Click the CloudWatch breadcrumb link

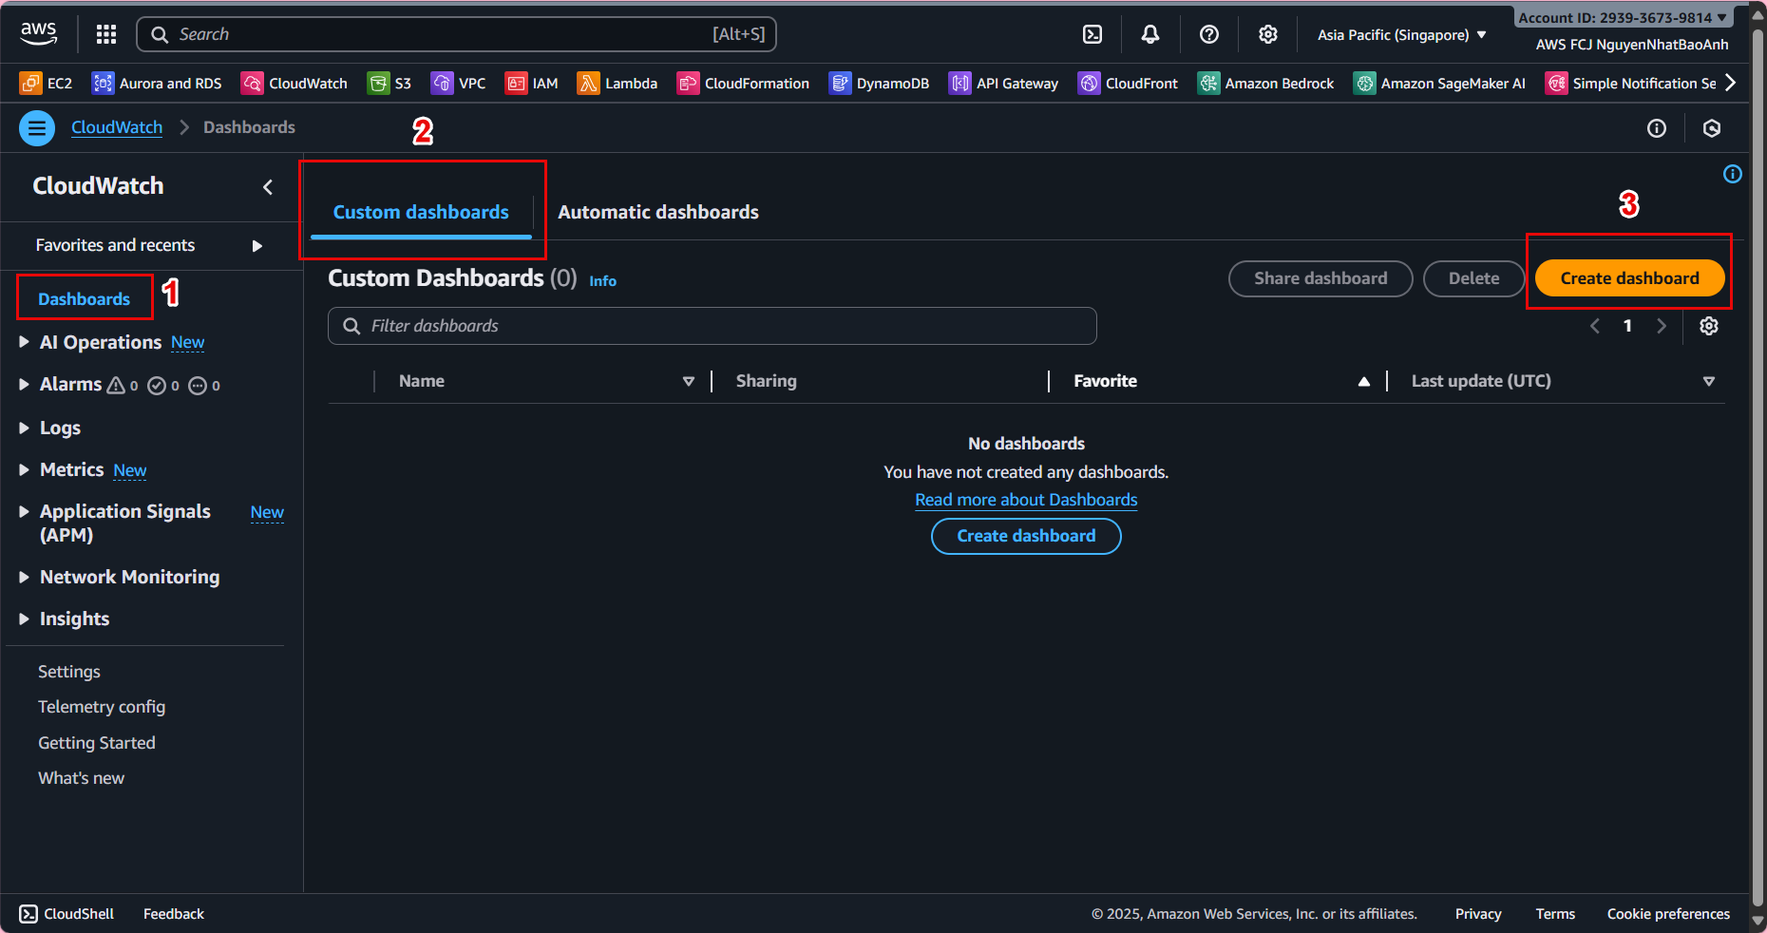point(117,127)
